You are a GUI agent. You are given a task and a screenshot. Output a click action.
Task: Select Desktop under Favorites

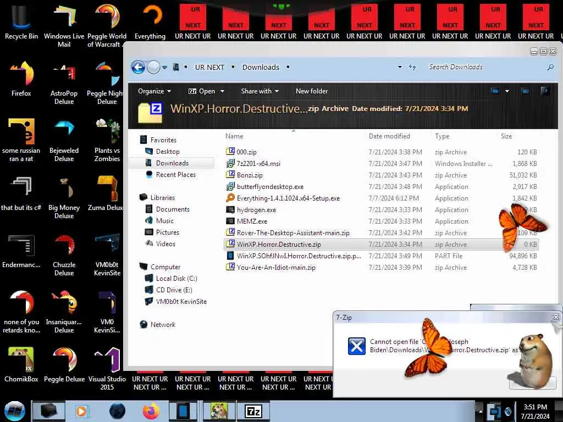[167, 152]
